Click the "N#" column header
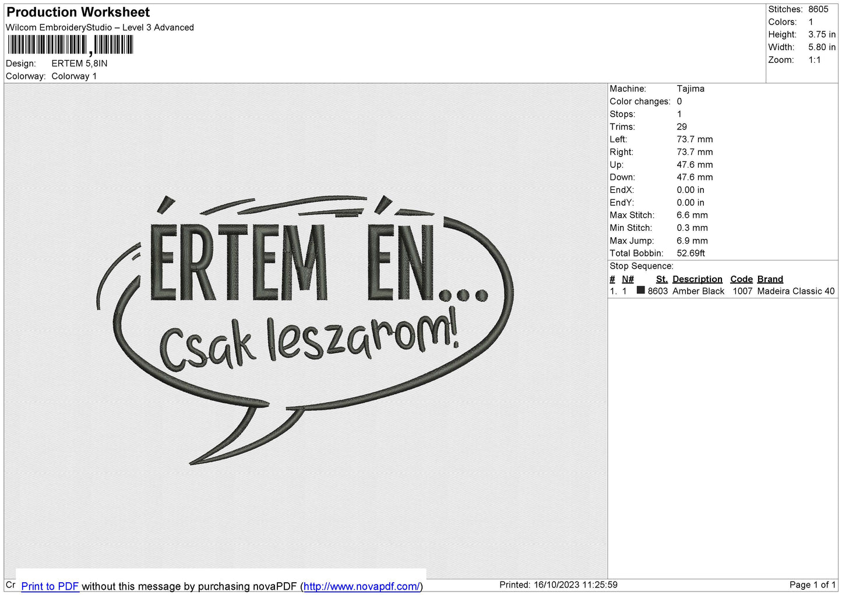Screen dimensions: 842x595 click(628, 279)
